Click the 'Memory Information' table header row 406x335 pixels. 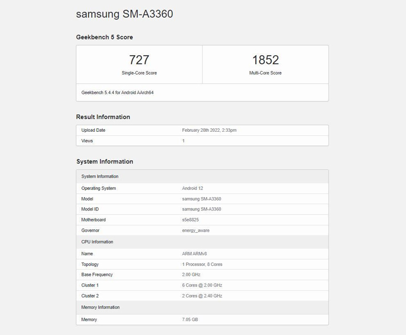202,307
